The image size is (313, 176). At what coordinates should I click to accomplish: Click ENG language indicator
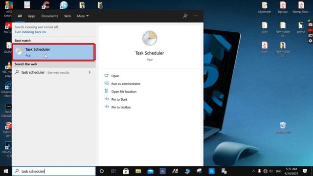(278, 171)
